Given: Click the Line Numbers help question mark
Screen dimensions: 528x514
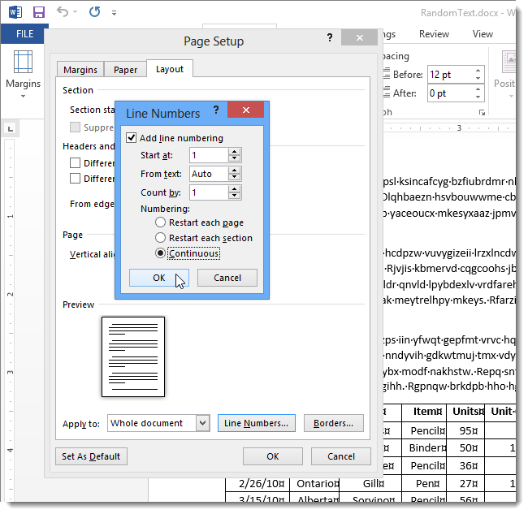Looking at the screenshot, I should point(216,110).
